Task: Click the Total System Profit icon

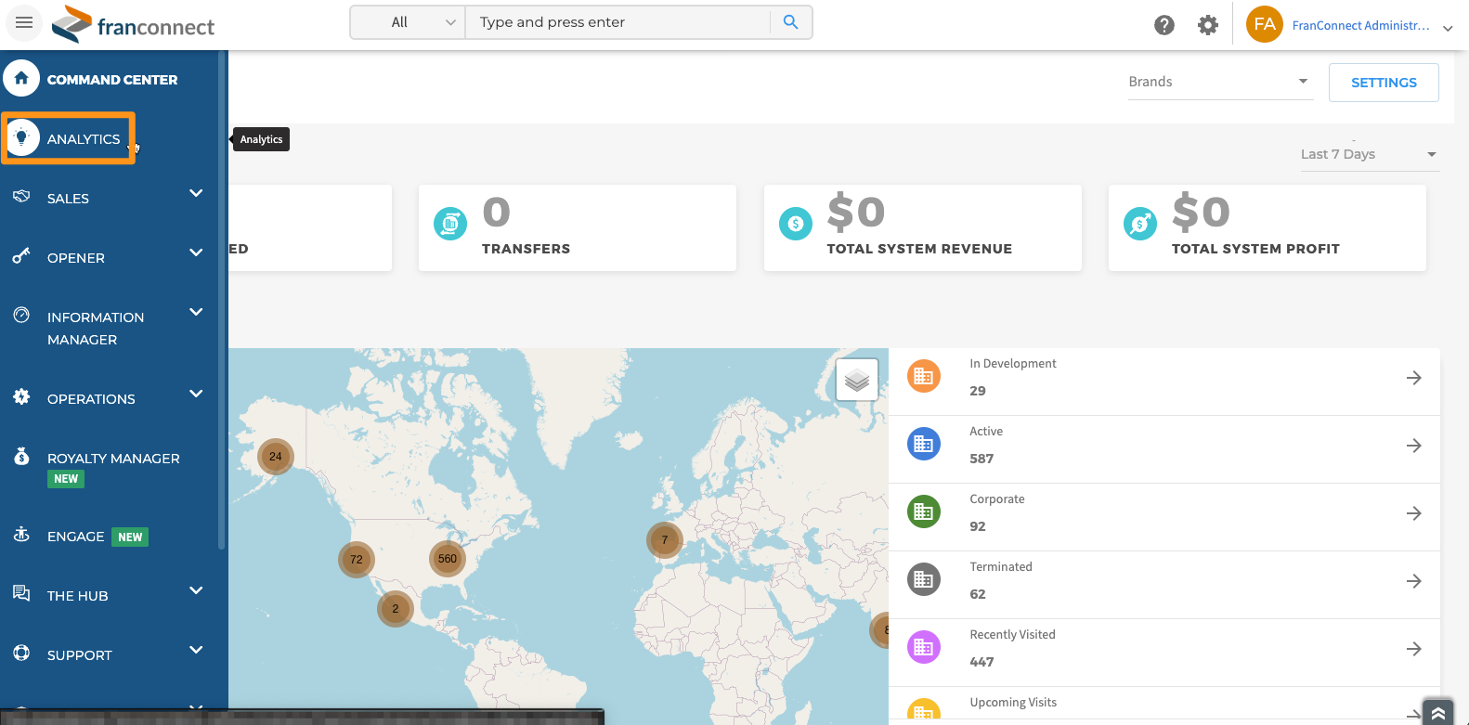Action: click(1140, 224)
